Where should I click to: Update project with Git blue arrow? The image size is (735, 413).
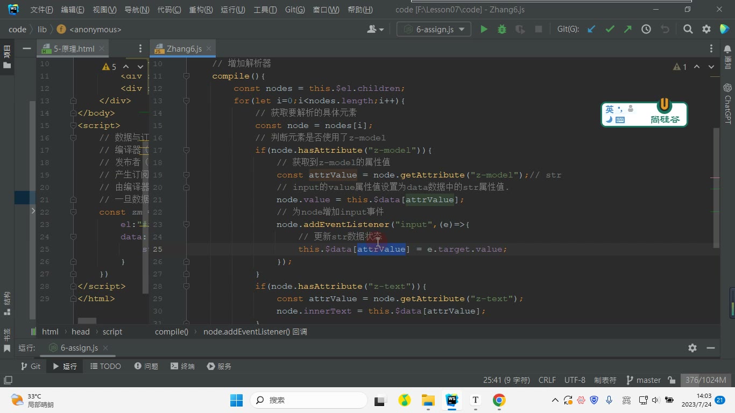591,30
